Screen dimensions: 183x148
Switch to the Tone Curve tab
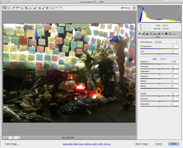pos(144,33)
